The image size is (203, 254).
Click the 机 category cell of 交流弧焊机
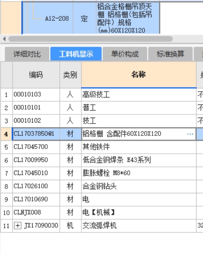(71, 226)
